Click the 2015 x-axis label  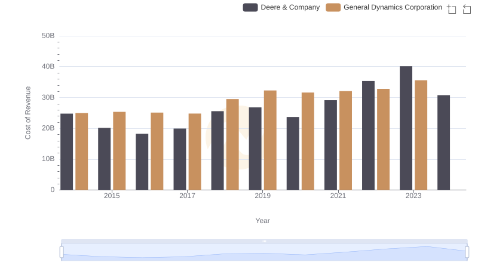tap(112, 196)
